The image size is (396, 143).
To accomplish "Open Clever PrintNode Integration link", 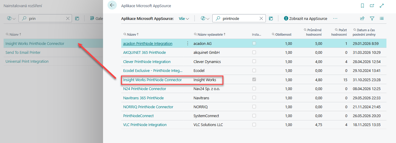I will pos(147,62).
